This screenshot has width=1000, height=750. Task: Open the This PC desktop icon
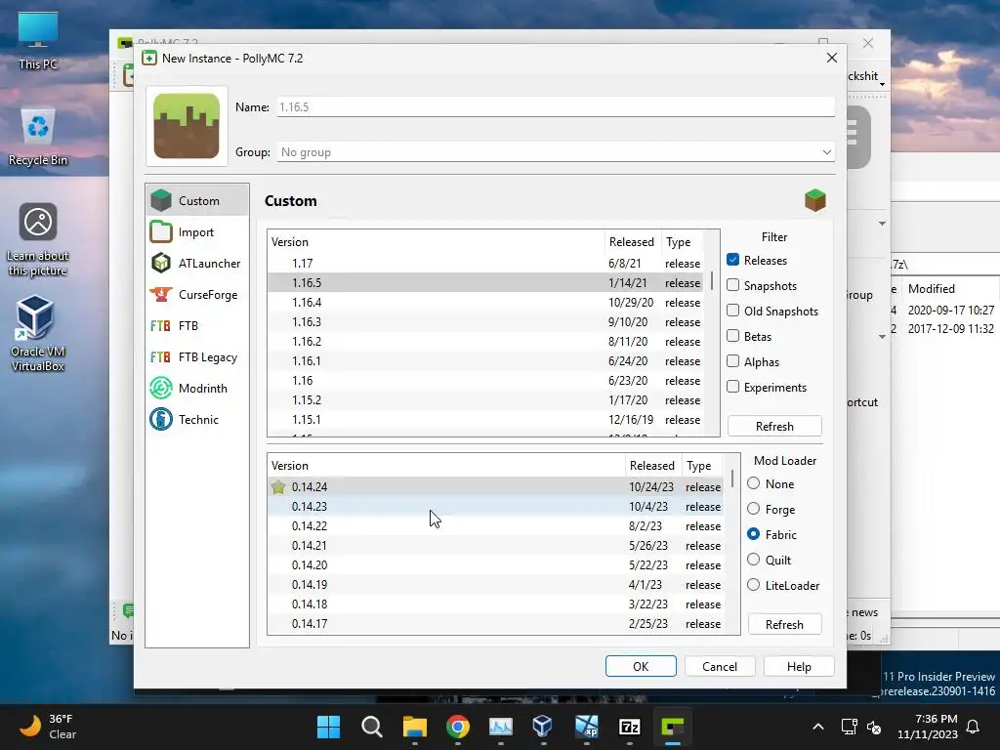[x=38, y=40]
